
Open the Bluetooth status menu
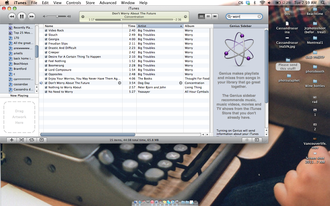click(255, 3)
